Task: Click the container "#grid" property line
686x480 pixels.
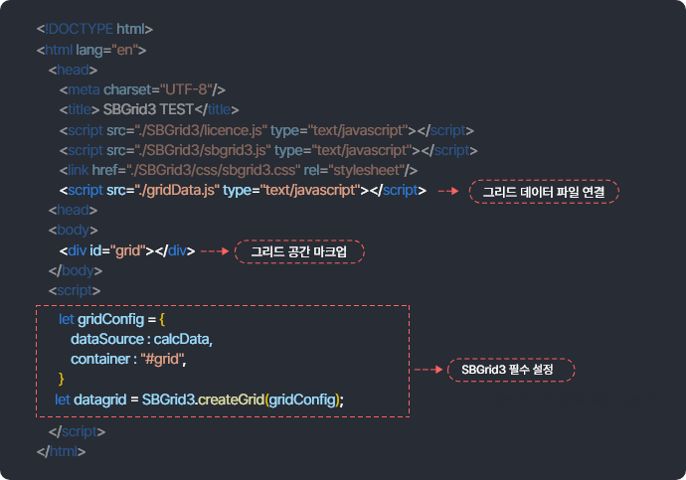Action: pos(128,359)
